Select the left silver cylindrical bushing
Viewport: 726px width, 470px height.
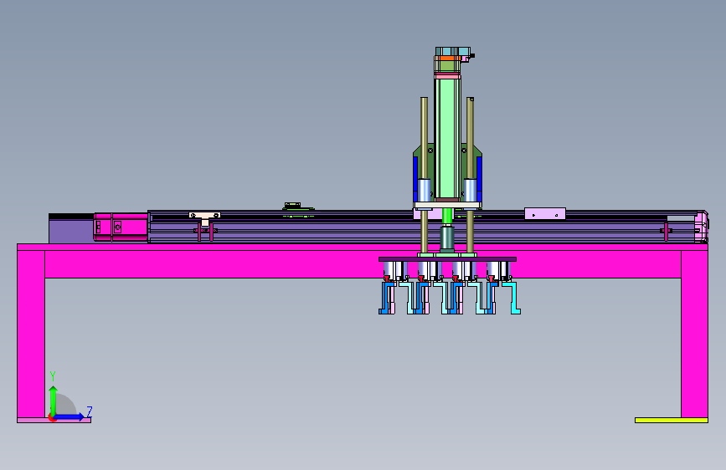point(424,190)
